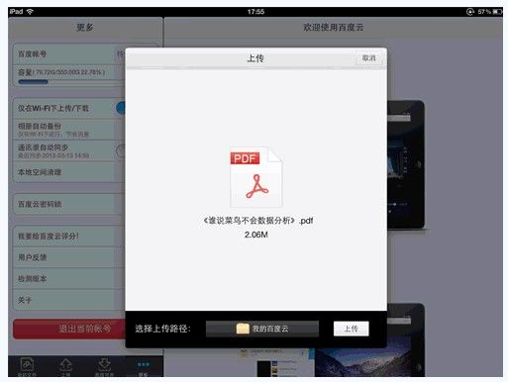Open 相册自动备份 setting row
Image resolution: width=508 pixels, height=382 pixels.
(68, 130)
